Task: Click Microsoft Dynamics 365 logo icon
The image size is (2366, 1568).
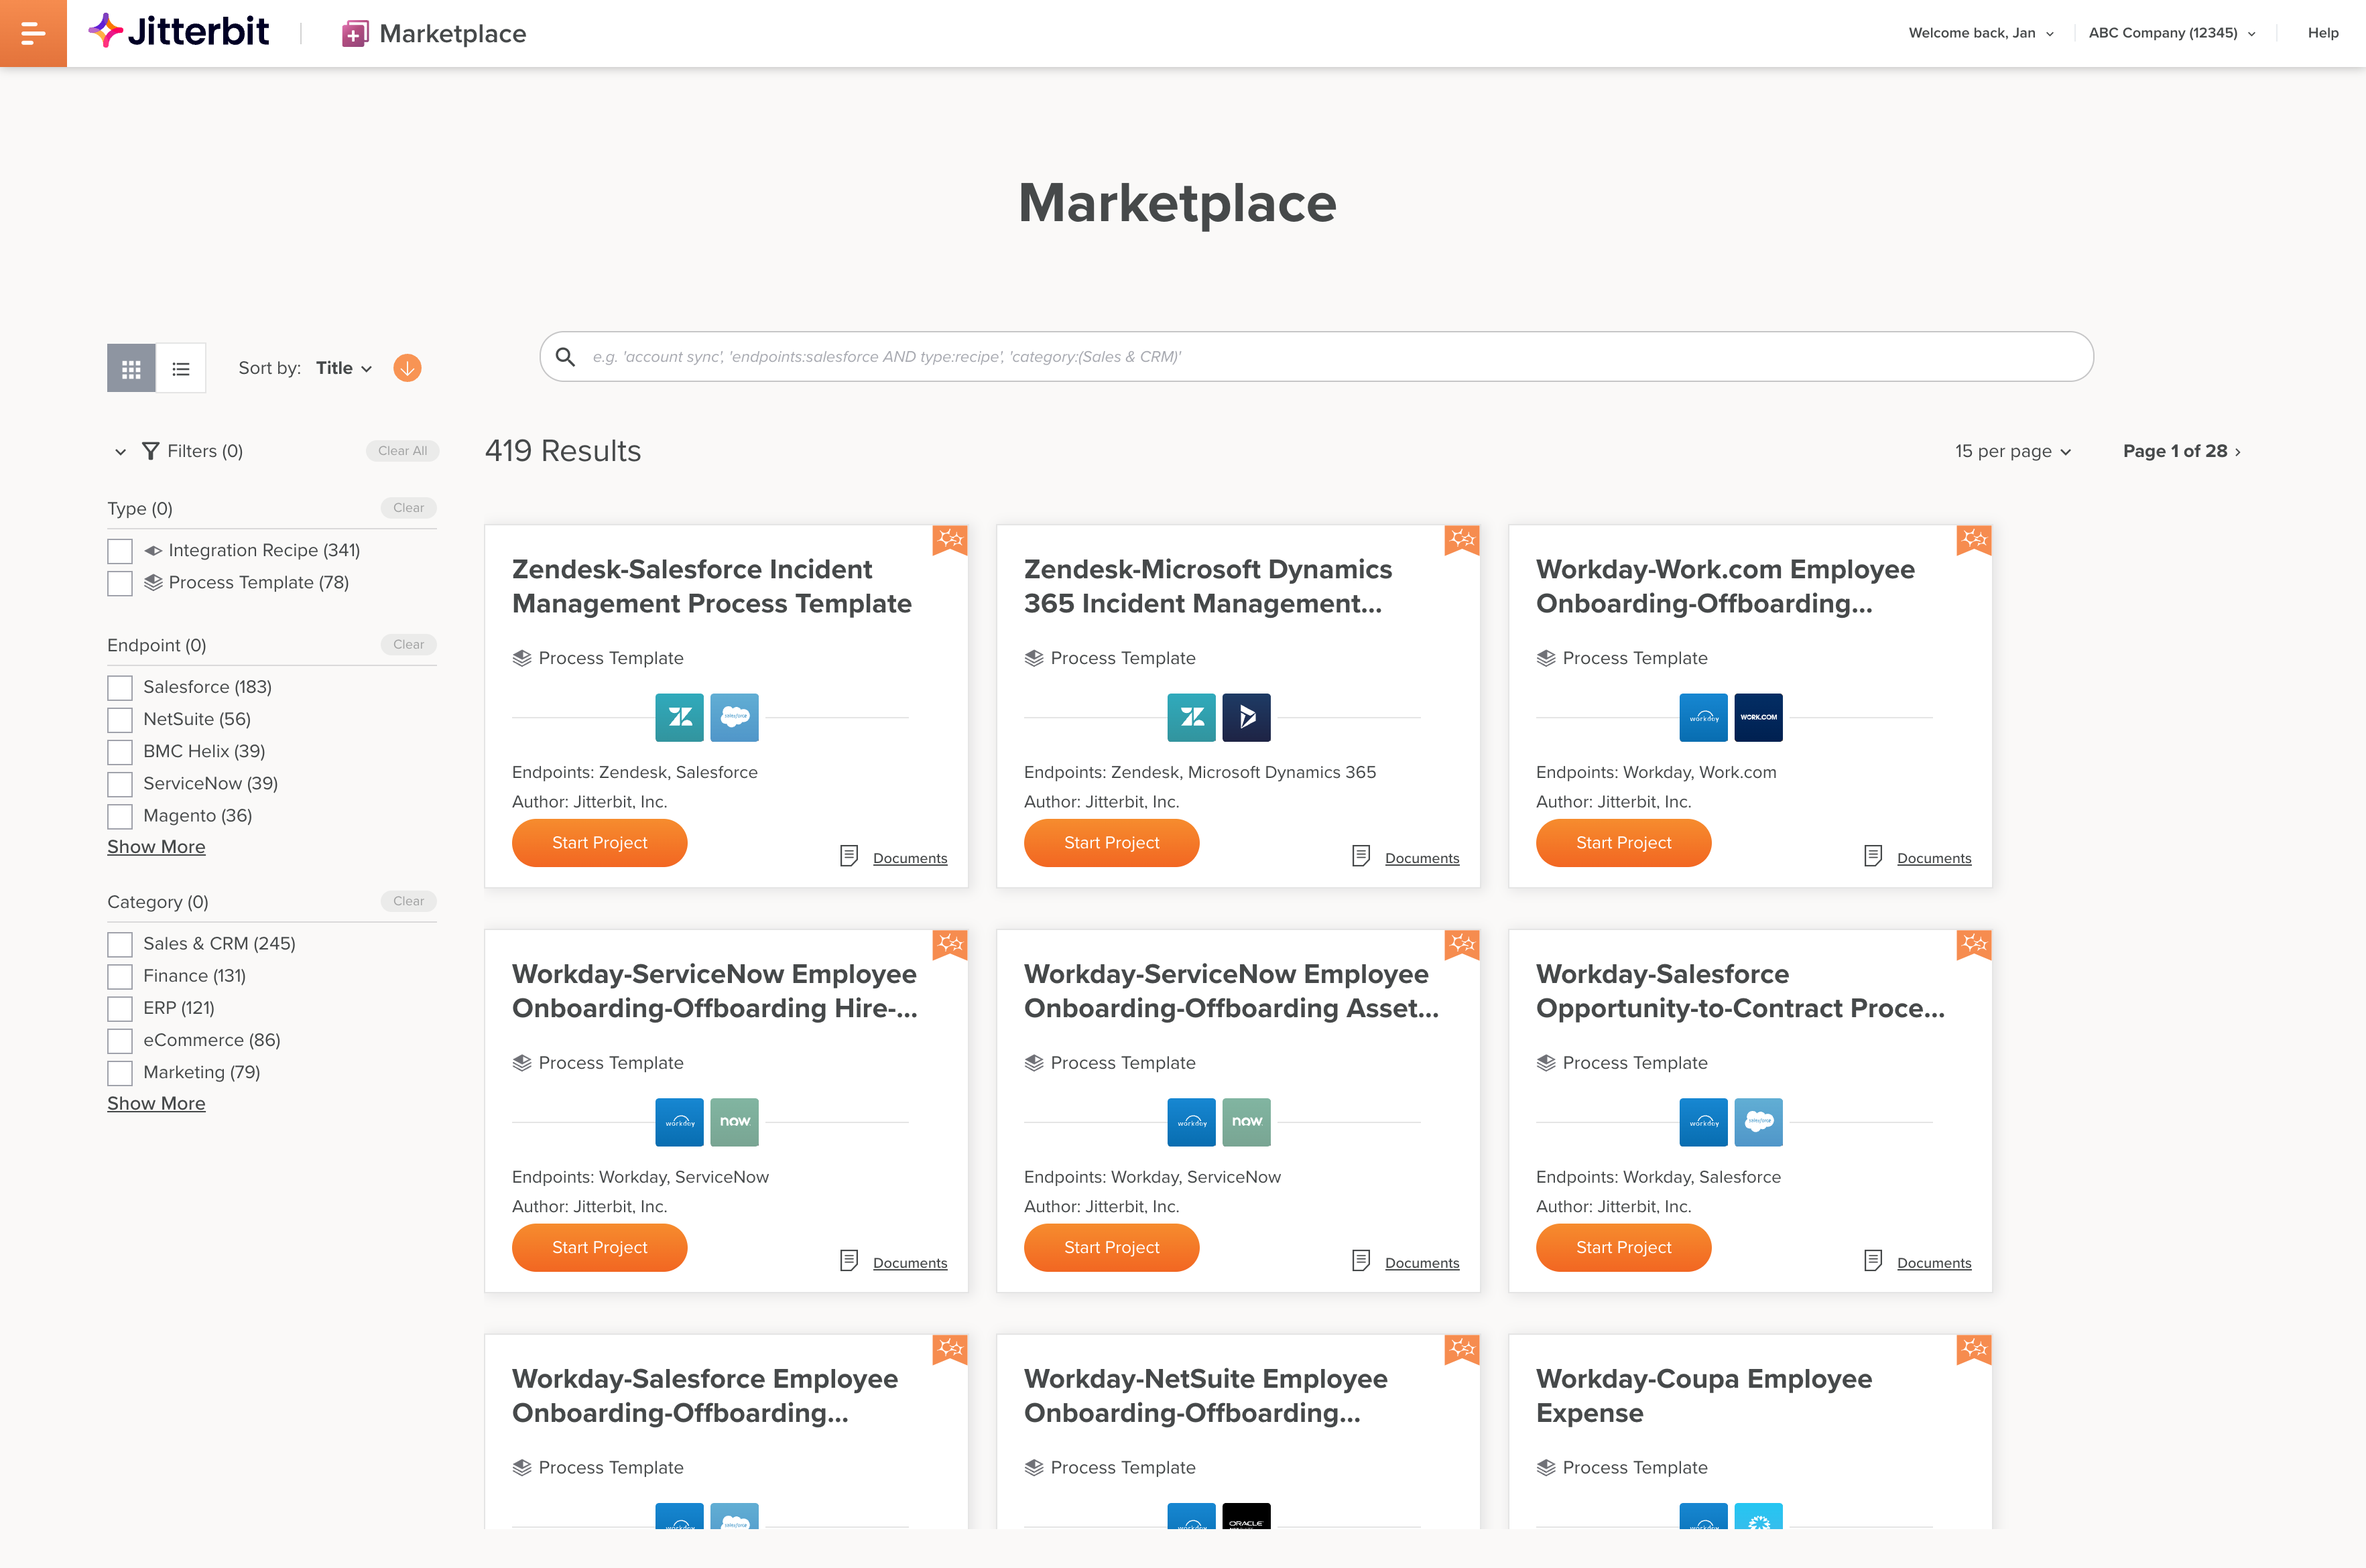Action: click(1246, 717)
